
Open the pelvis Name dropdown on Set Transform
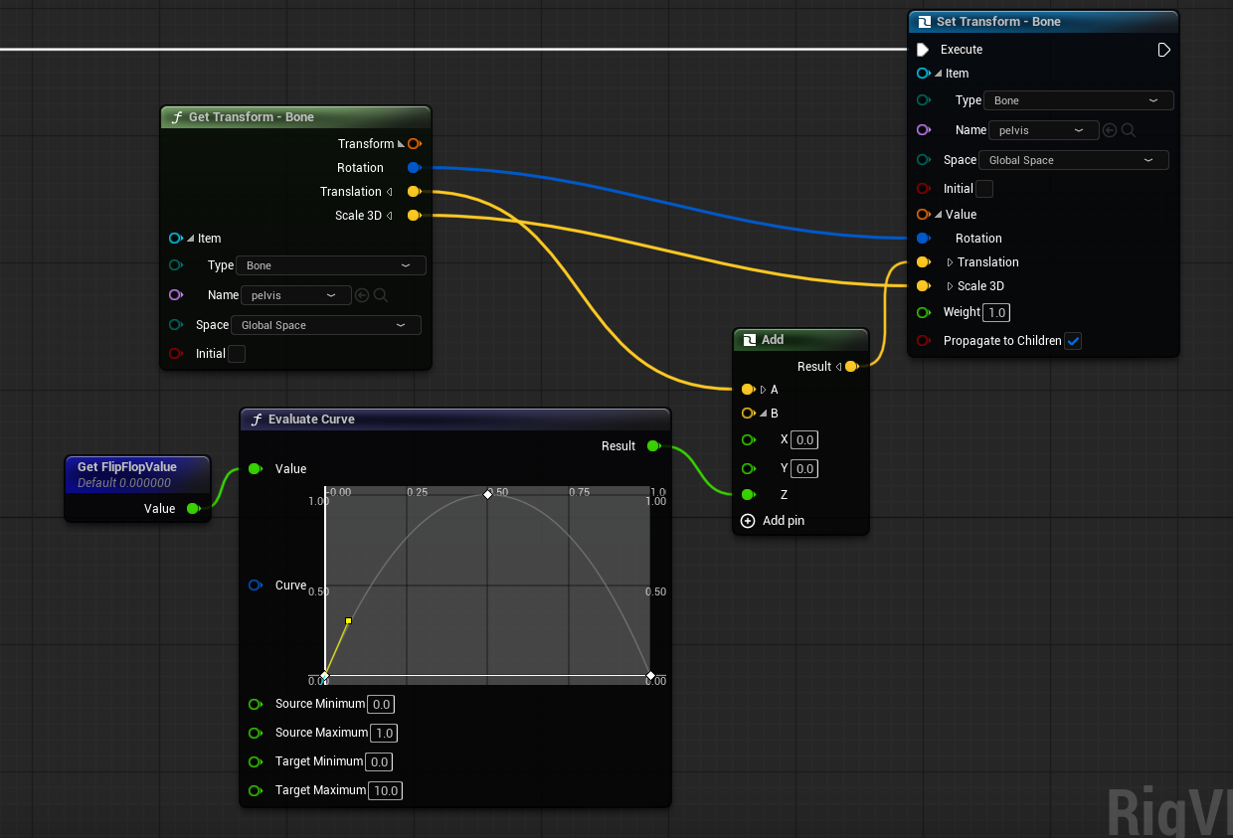pyautogui.click(x=1043, y=129)
